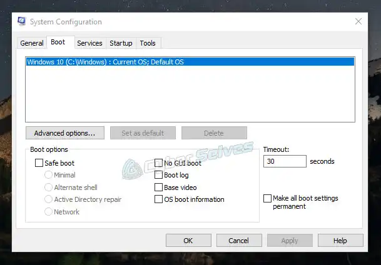Open the Tools tab
This screenshot has height=265, width=381.
point(148,43)
